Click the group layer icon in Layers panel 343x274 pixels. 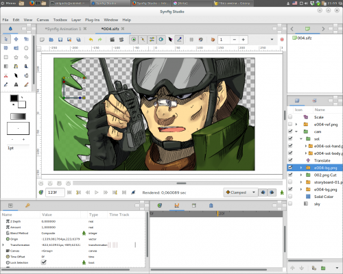(323, 268)
